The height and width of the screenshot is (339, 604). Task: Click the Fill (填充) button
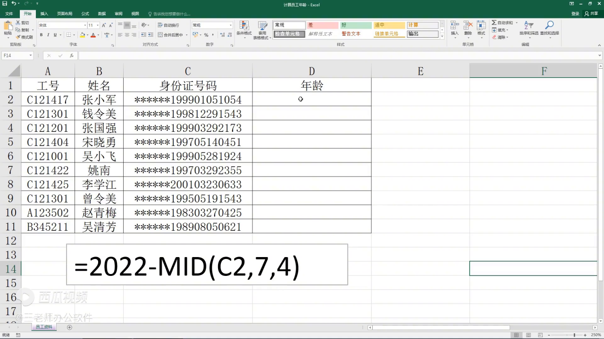[501, 30]
